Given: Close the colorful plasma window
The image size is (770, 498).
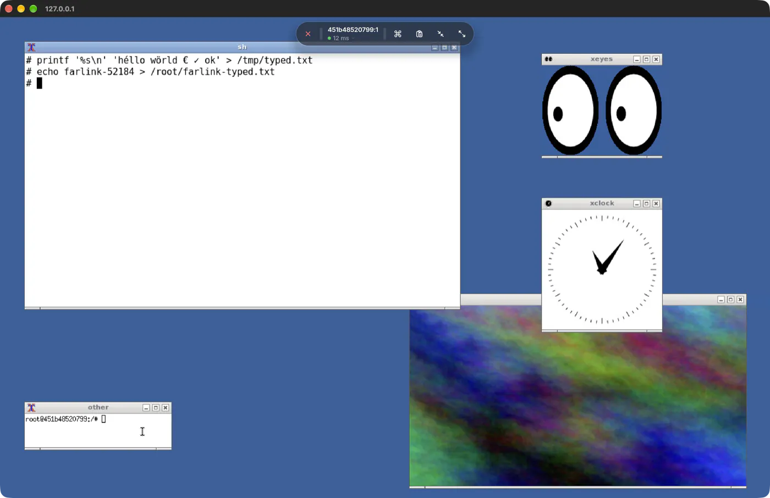Looking at the screenshot, I should [740, 300].
